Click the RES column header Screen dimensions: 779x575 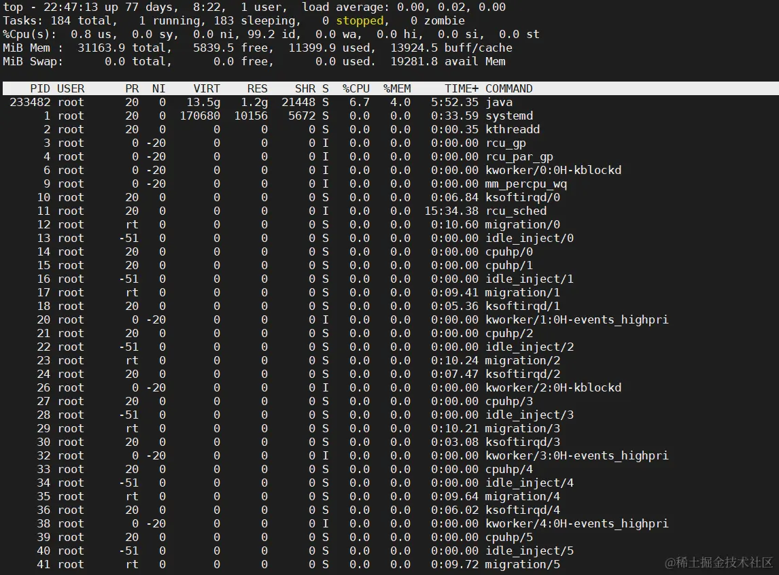click(x=258, y=88)
